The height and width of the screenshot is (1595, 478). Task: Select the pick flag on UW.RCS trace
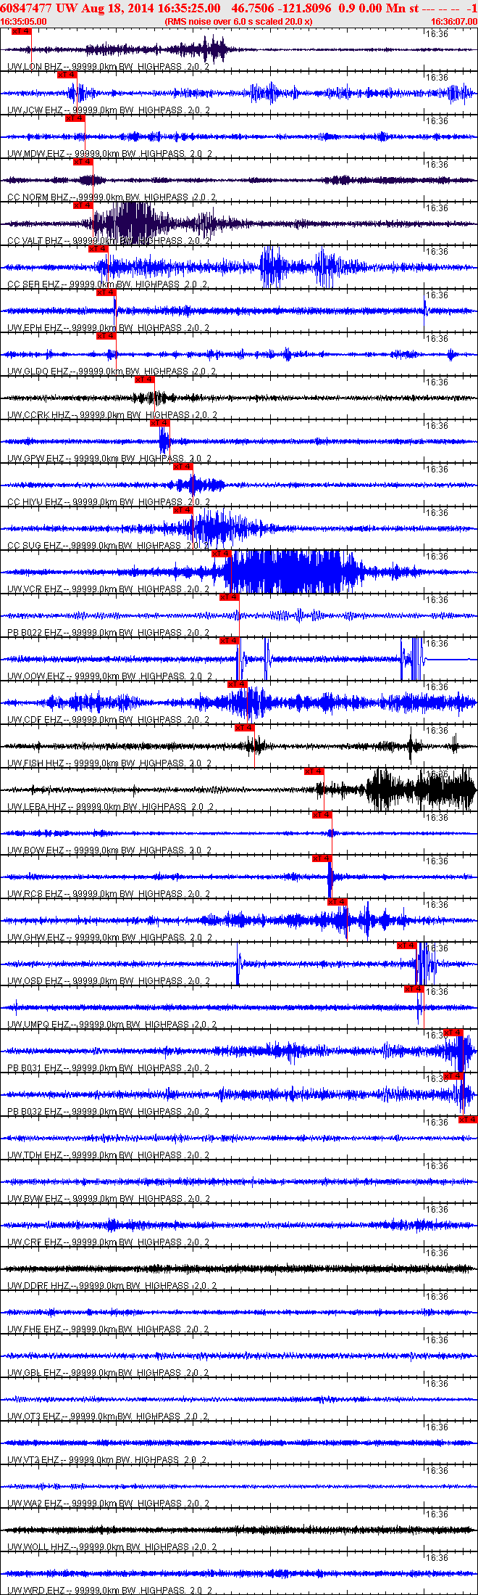pyautogui.click(x=322, y=858)
